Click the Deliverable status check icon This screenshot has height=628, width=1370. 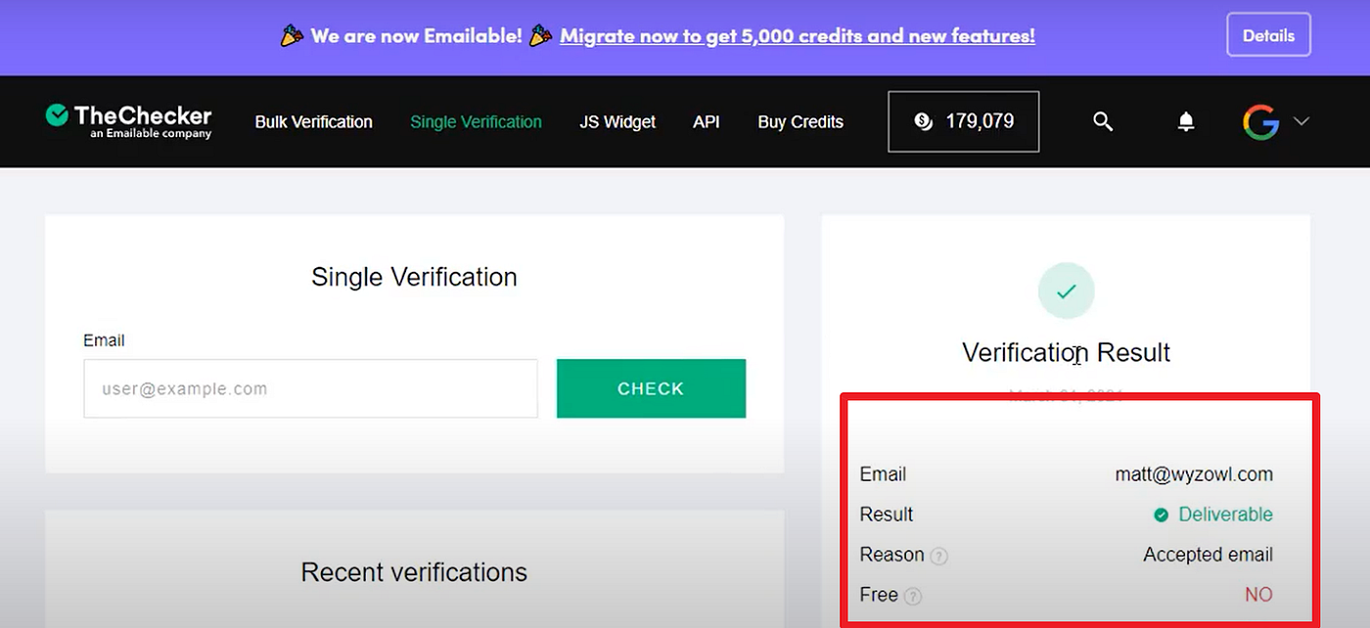pyautogui.click(x=1162, y=515)
